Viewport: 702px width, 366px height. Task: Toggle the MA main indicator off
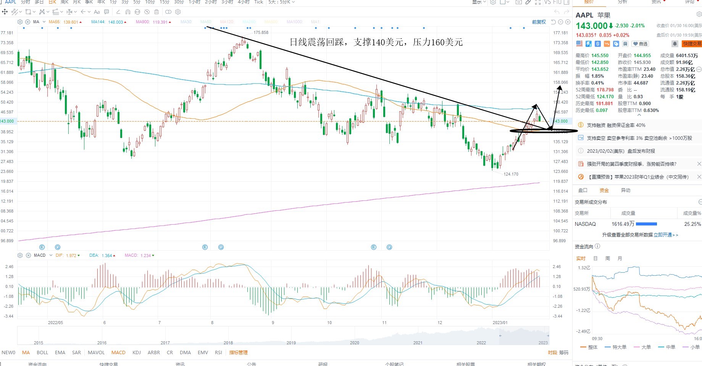tap(26, 353)
